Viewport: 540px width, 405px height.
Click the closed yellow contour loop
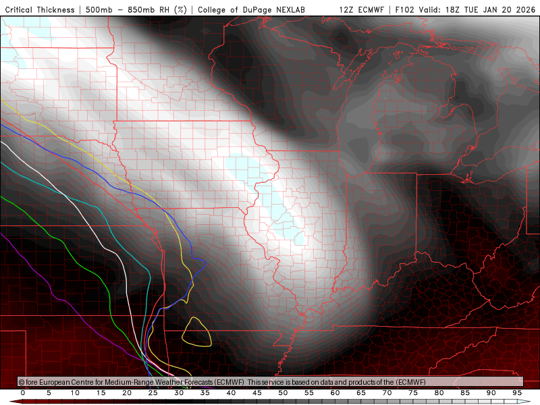point(196,331)
